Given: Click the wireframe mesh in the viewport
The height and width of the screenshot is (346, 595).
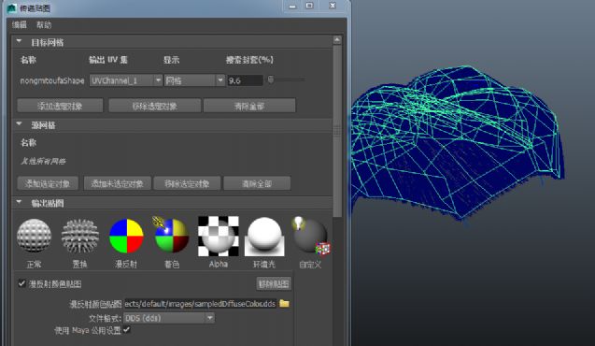Looking at the screenshot, I should coord(457,142).
